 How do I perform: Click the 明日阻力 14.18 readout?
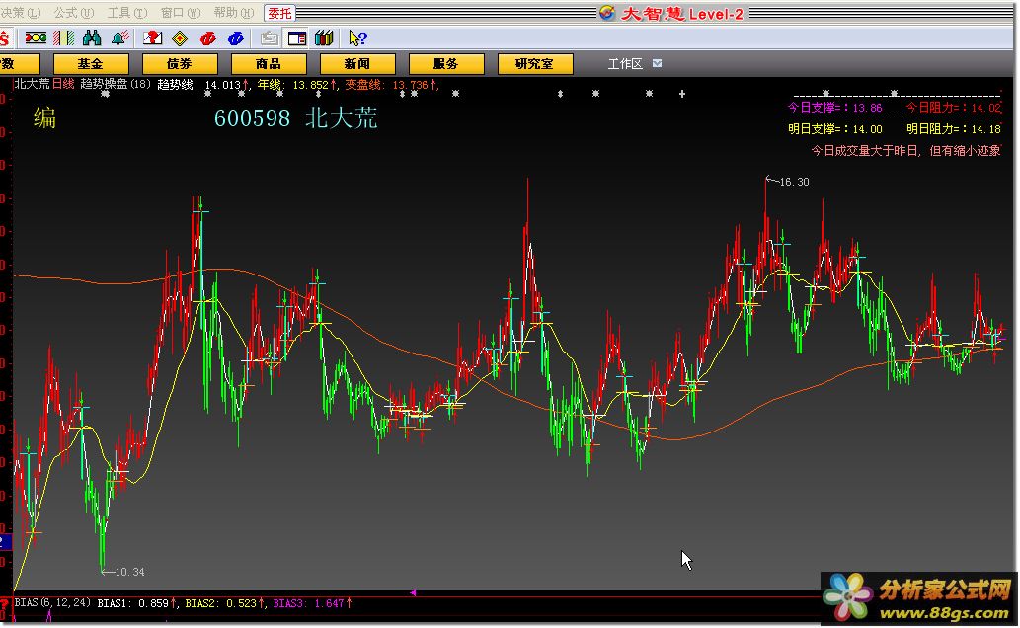954,128
